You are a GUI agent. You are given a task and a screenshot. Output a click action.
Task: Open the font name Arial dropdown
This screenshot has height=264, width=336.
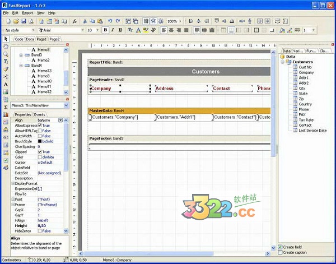coord(83,30)
